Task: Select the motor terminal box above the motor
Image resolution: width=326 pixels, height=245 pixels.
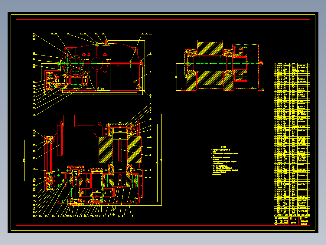Action: click(x=69, y=120)
